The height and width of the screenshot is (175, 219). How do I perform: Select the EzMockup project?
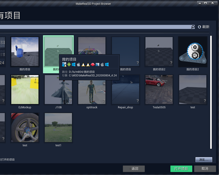25,92
